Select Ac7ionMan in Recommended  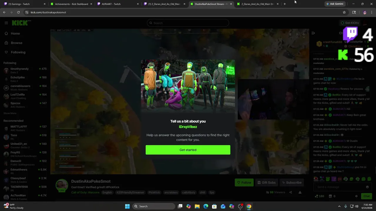click(x=25, y=197)
